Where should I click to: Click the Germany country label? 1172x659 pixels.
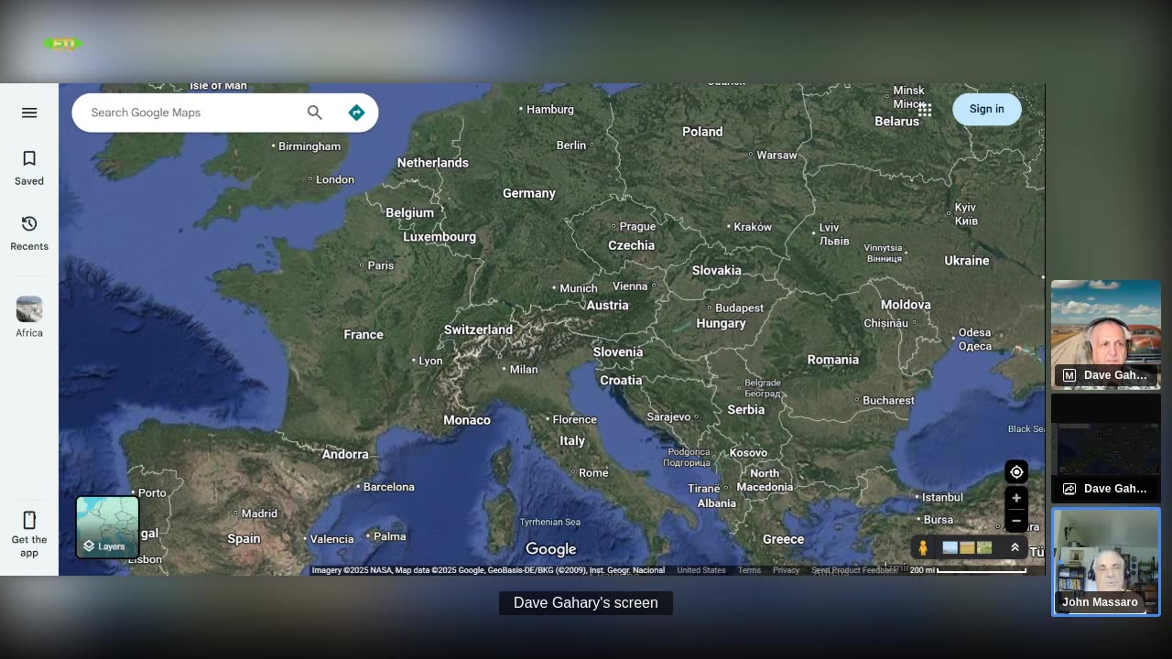point(529,193)
